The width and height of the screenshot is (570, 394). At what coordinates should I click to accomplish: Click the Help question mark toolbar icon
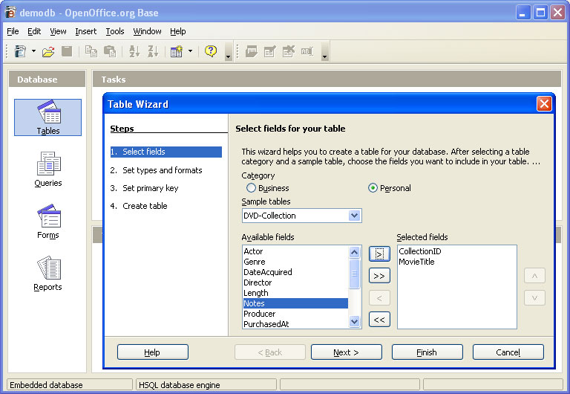point(211,51)
